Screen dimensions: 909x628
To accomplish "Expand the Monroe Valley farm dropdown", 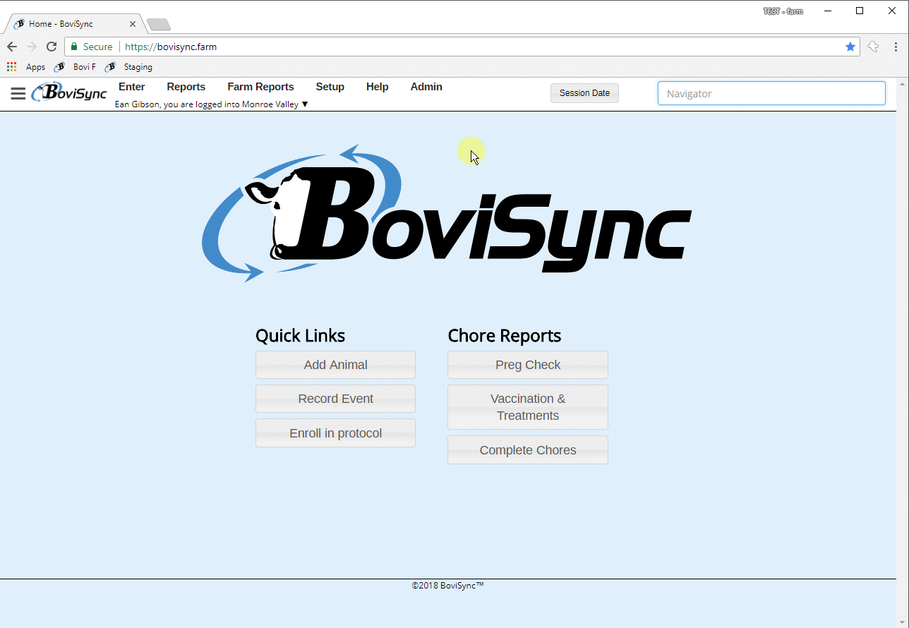I will point(305,104).
